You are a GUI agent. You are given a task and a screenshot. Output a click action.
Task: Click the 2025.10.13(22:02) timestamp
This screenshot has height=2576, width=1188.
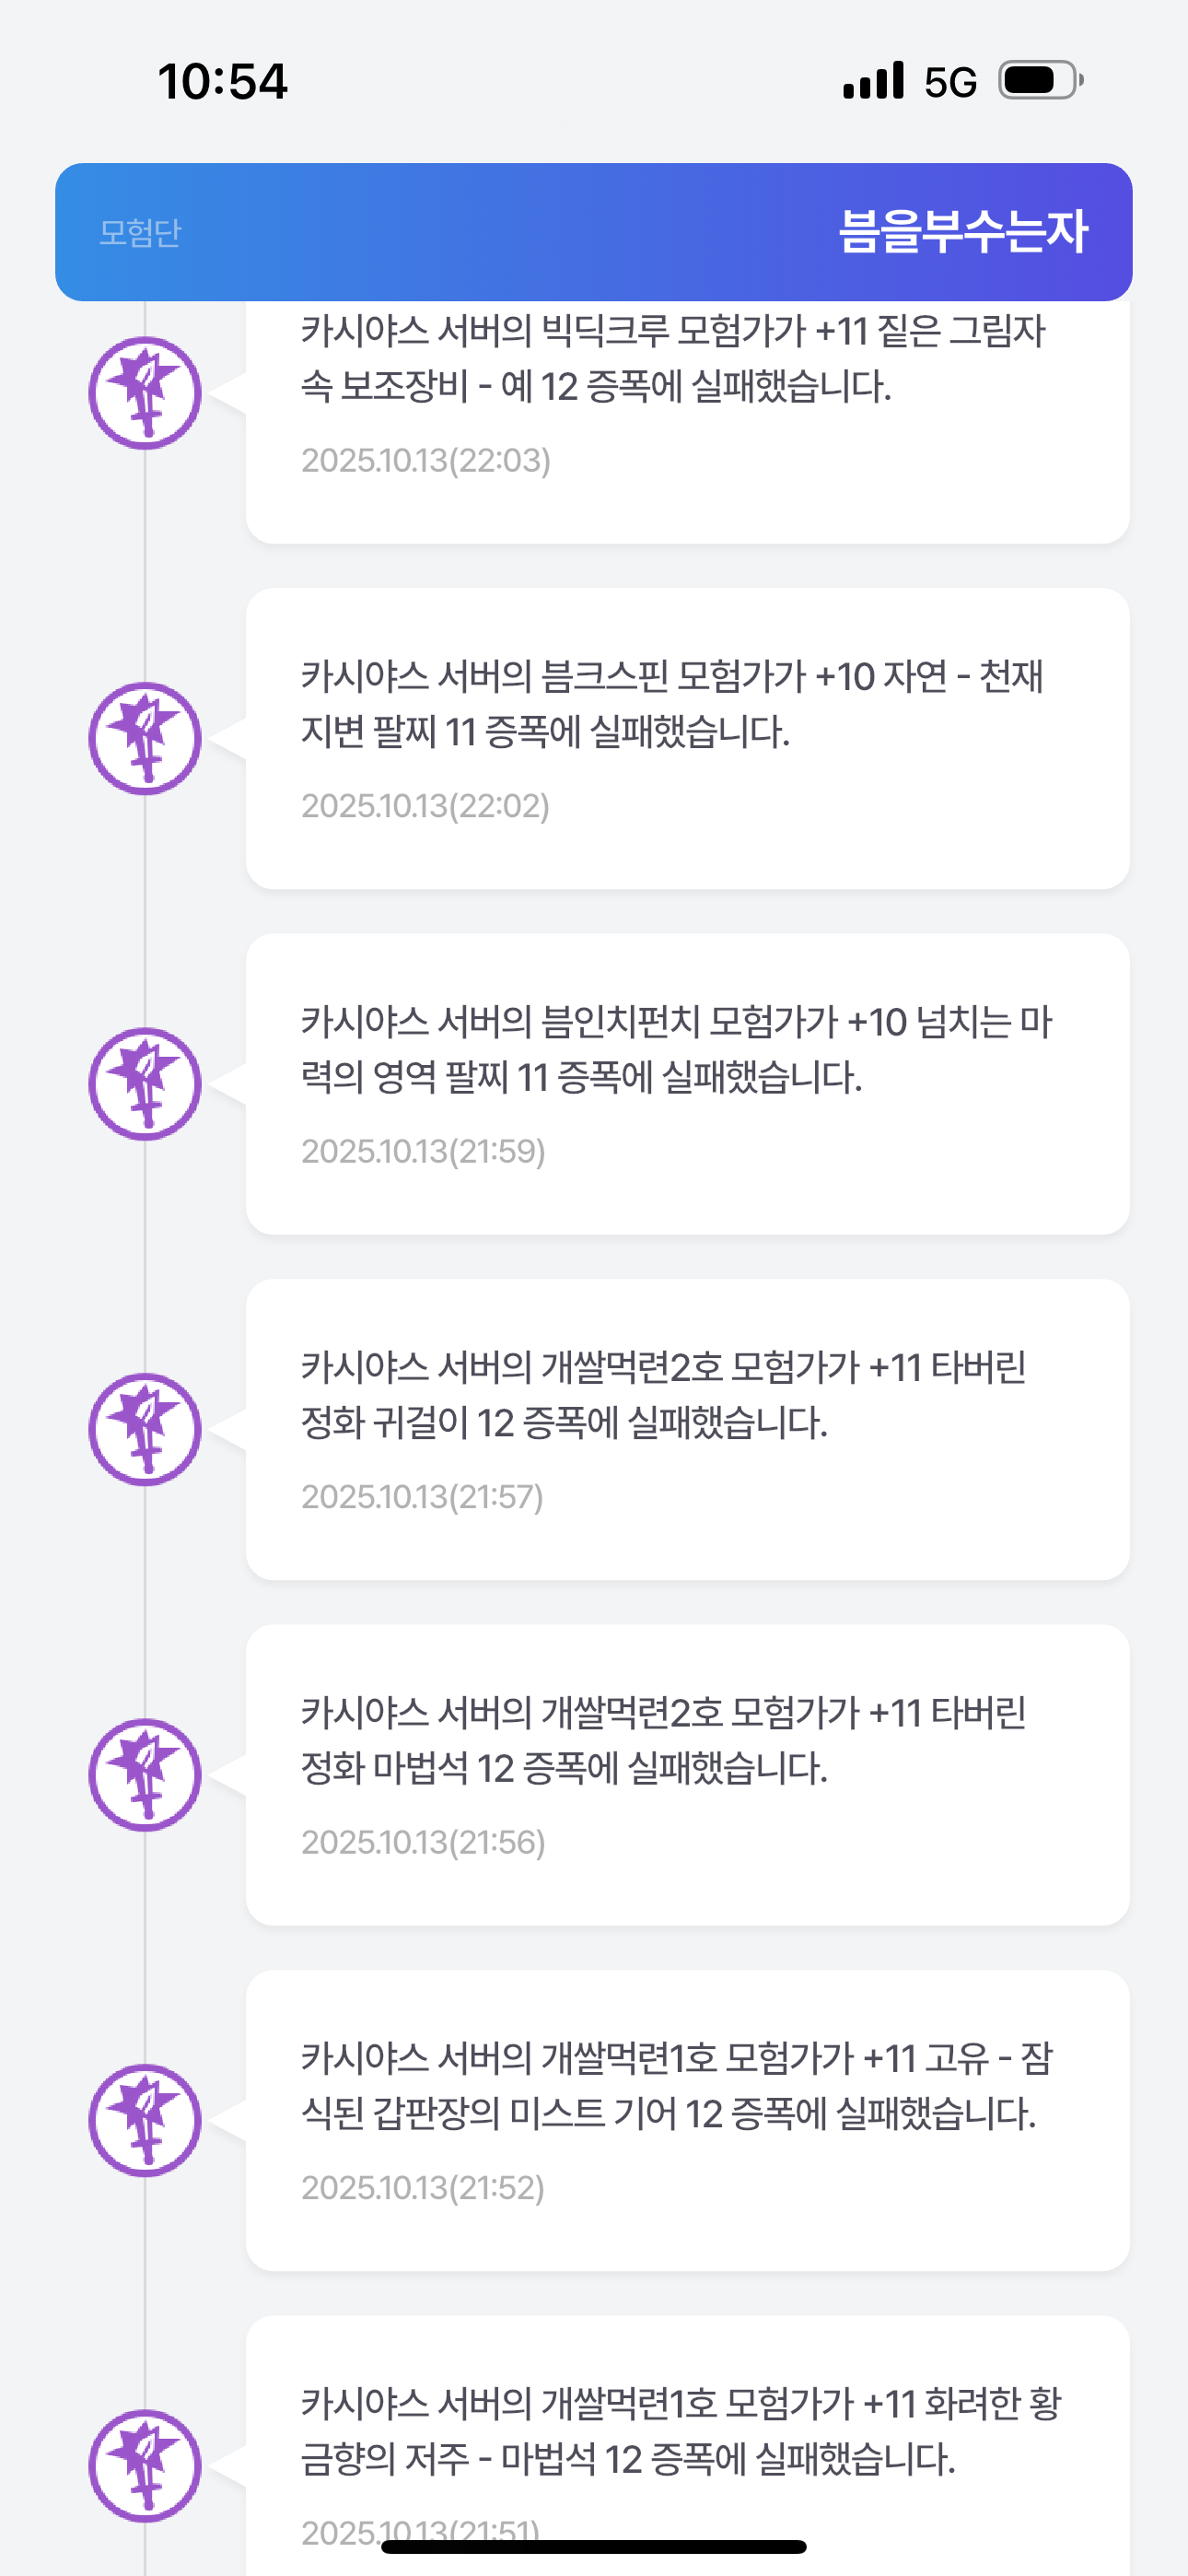425,806
